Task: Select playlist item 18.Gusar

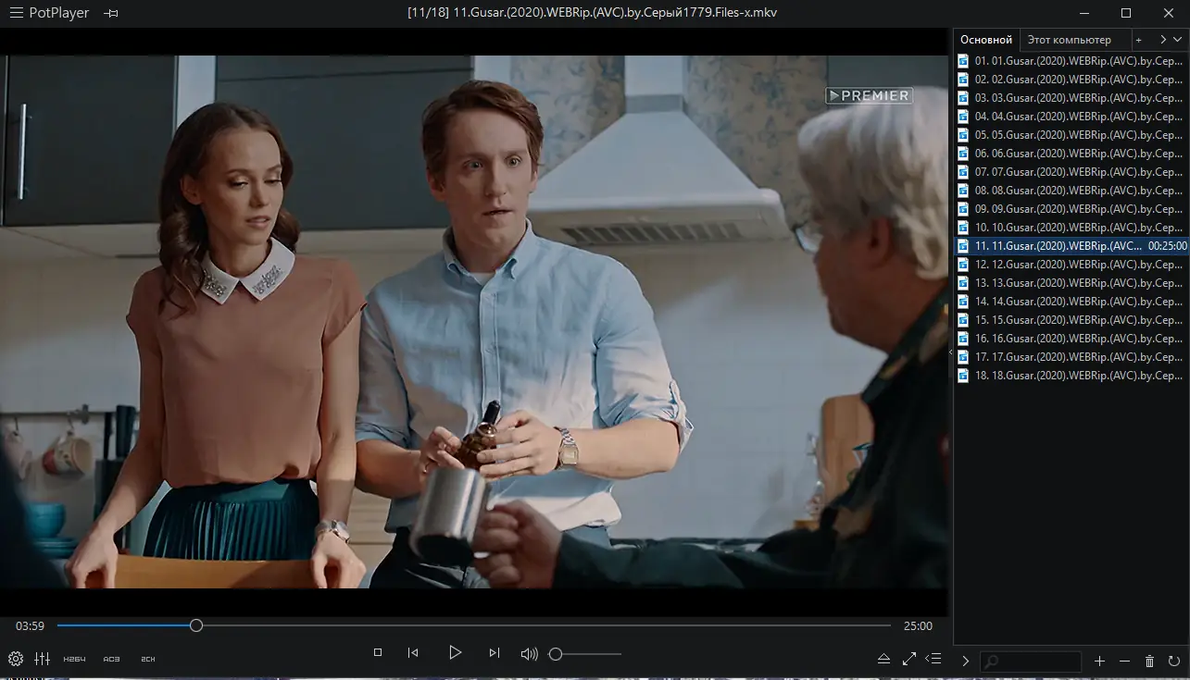Action: coord(1071,376)
